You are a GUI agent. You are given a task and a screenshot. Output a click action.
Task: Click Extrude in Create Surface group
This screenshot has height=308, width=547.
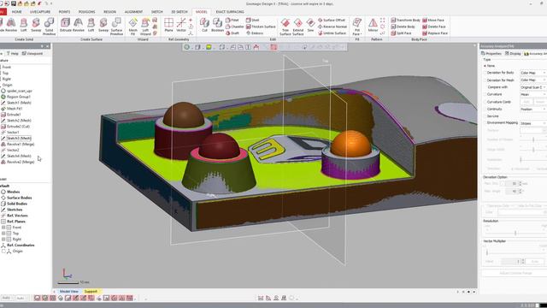65,25
